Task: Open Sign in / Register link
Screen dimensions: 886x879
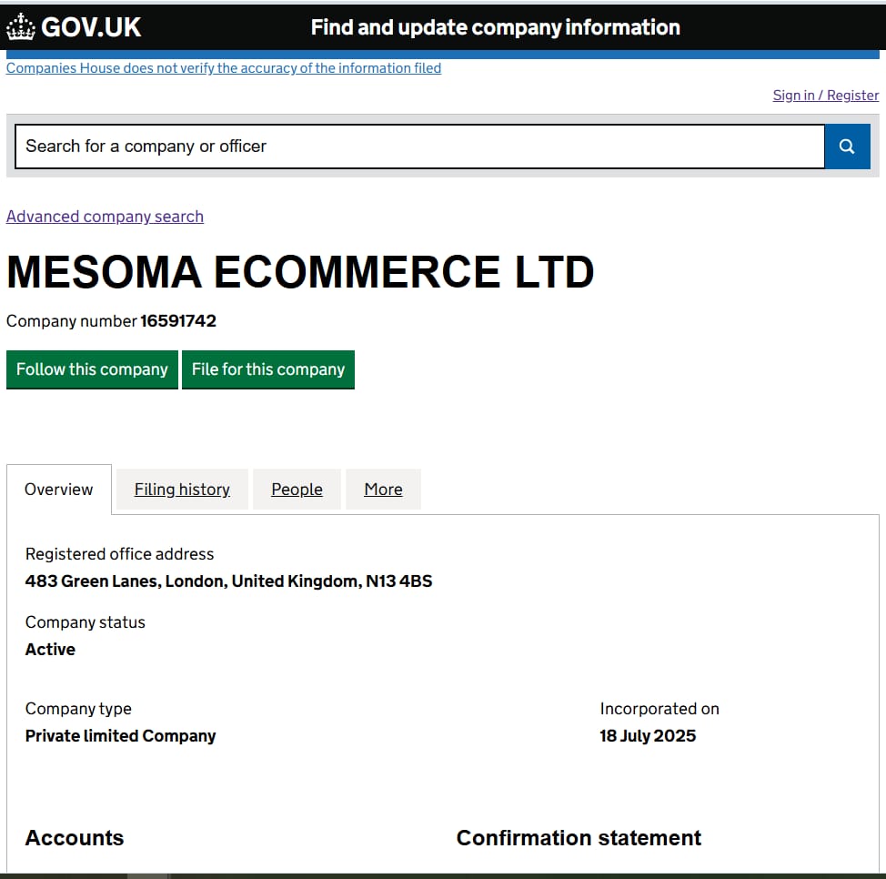Action: click(826, 95)
